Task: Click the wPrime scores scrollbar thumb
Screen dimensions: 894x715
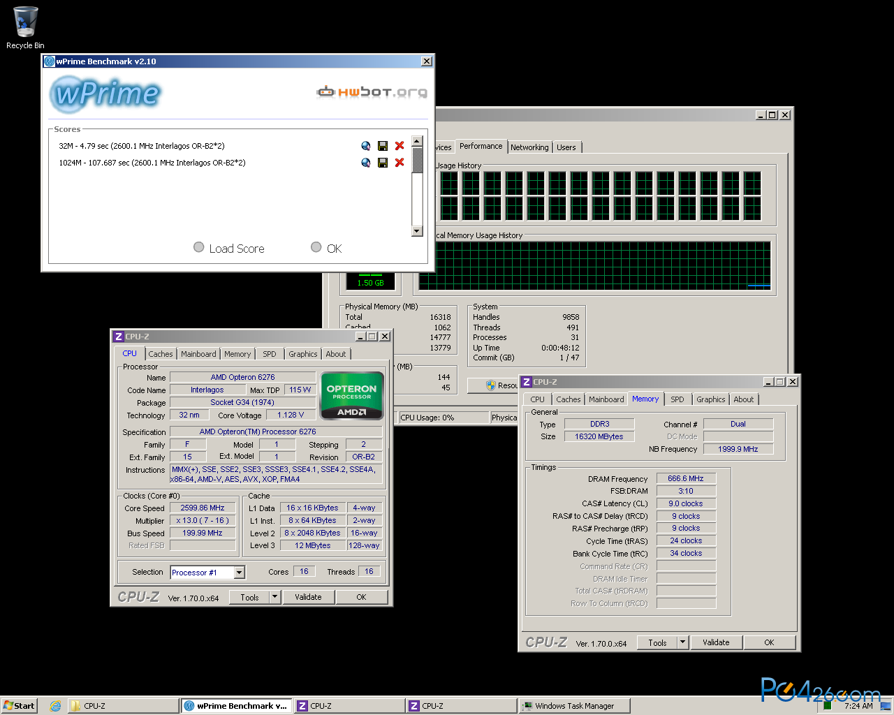Action: (x=417, y=161)
